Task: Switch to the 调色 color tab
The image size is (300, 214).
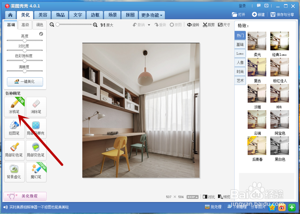Action: point(39,25)
